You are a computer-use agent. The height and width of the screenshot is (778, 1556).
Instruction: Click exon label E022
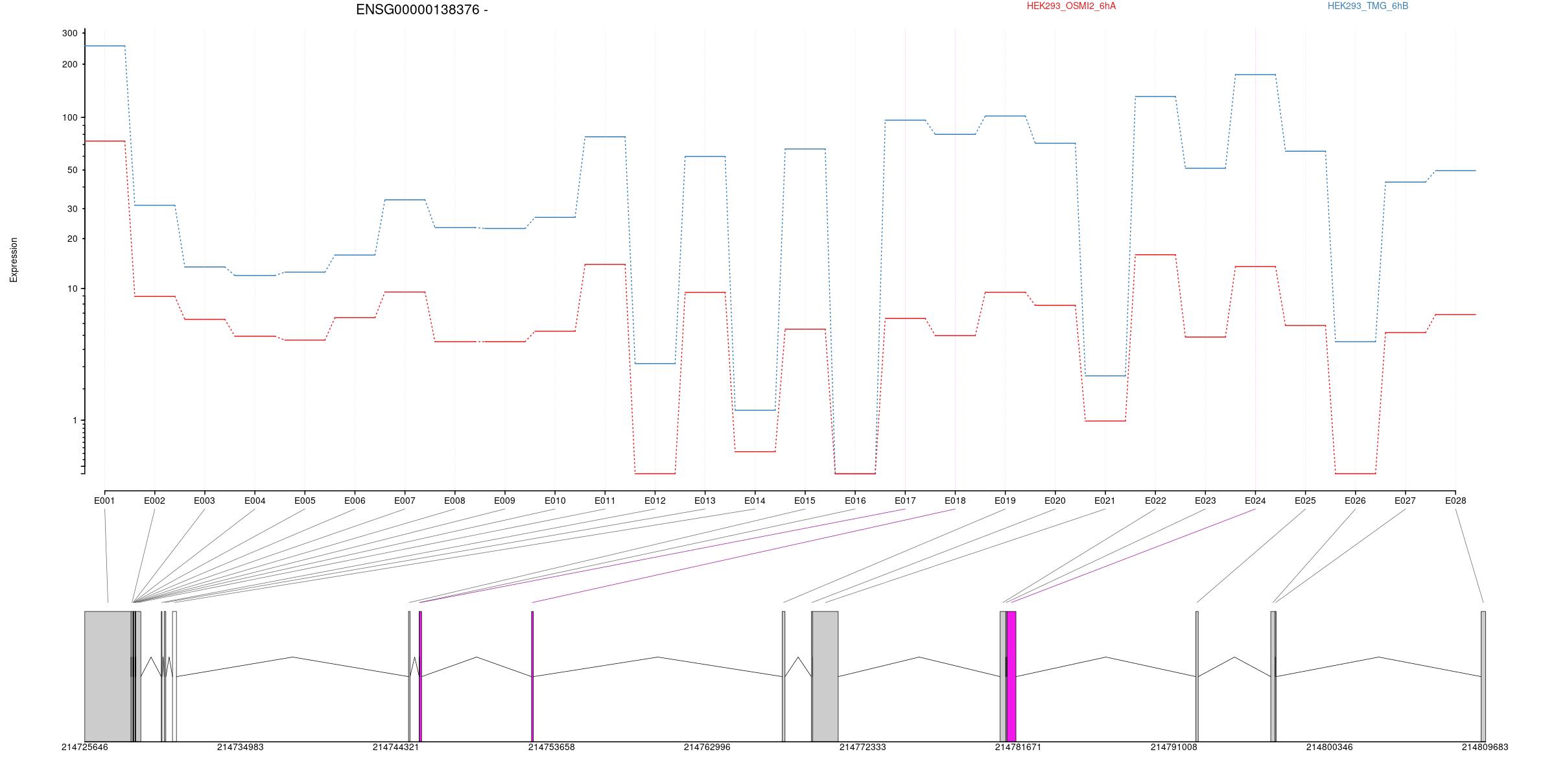[x=1155, y=501]
